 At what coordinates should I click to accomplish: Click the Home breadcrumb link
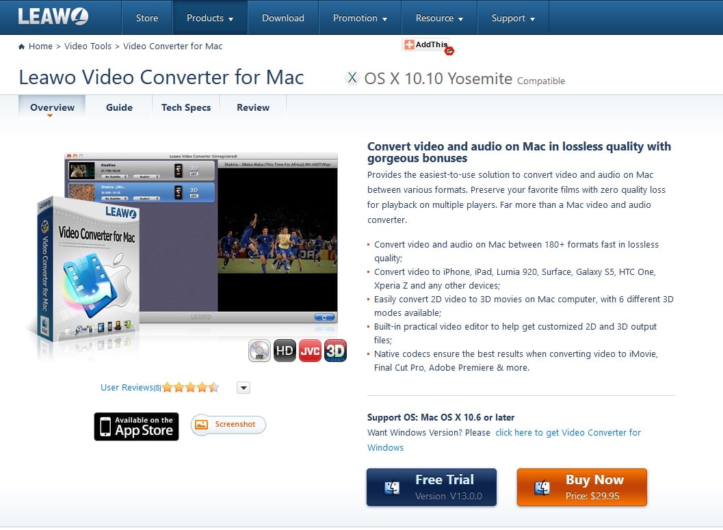point(40,46)
